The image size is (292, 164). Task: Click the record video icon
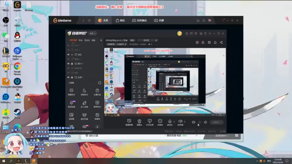coord(194,122)
